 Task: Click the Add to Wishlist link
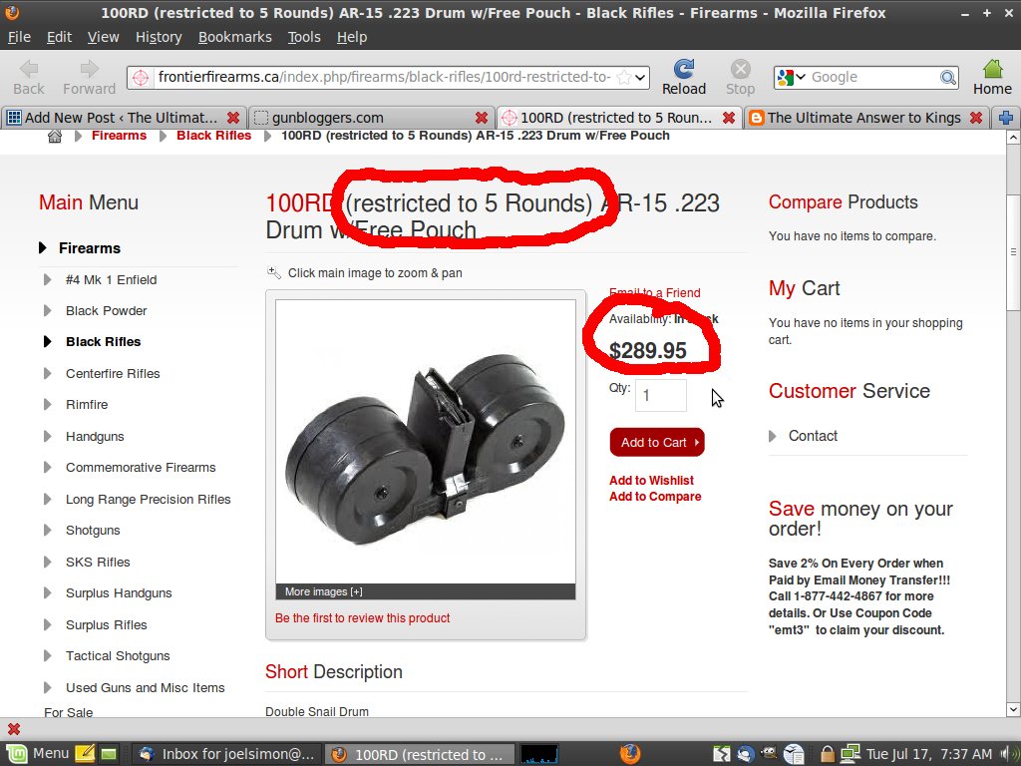click(x=651, y=480)
